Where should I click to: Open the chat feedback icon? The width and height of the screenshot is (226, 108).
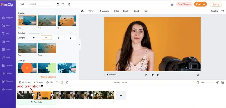point(172,4)
